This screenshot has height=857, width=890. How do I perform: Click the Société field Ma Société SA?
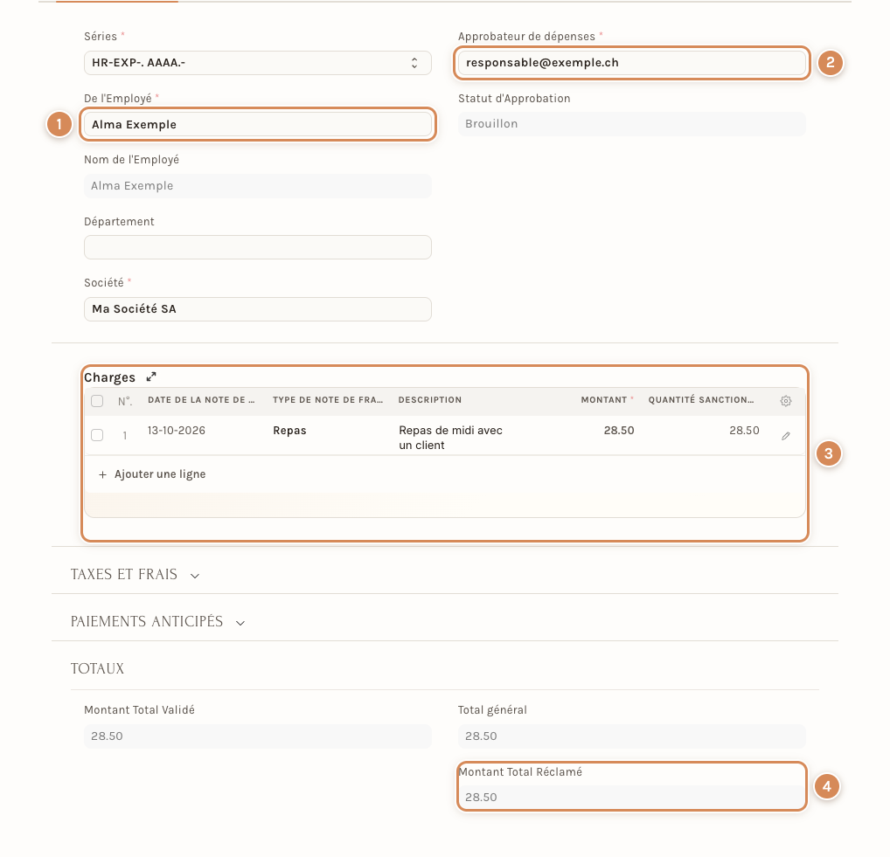[258, 309]
